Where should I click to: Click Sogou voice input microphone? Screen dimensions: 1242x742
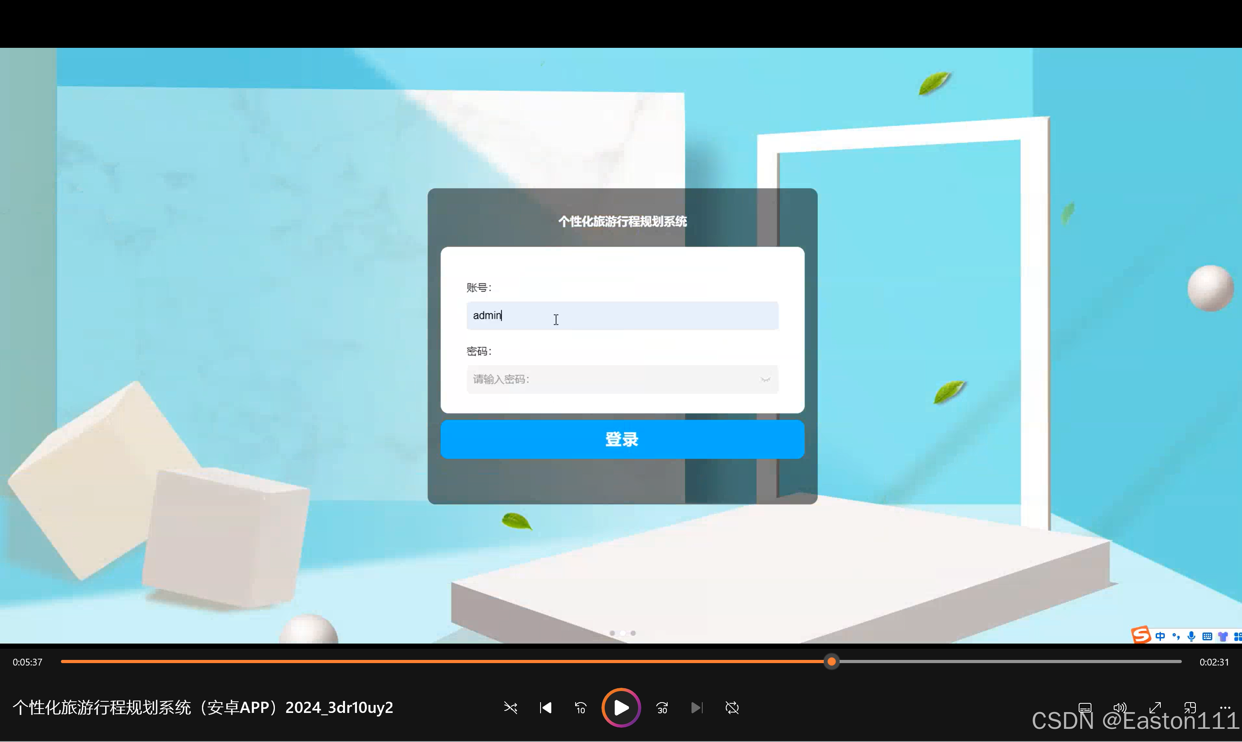pyautogui.click(x=1191, y=636)
